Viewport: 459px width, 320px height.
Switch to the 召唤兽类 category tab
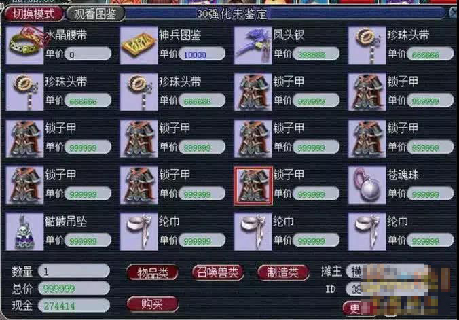point(218,272)
